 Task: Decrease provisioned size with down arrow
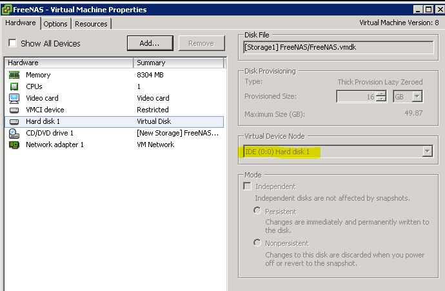click(x=381, y=99)
